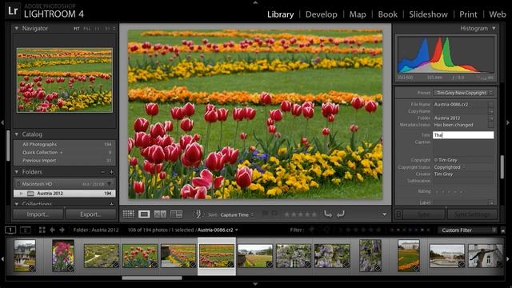Expand the Austria 2012 folder

22,194
